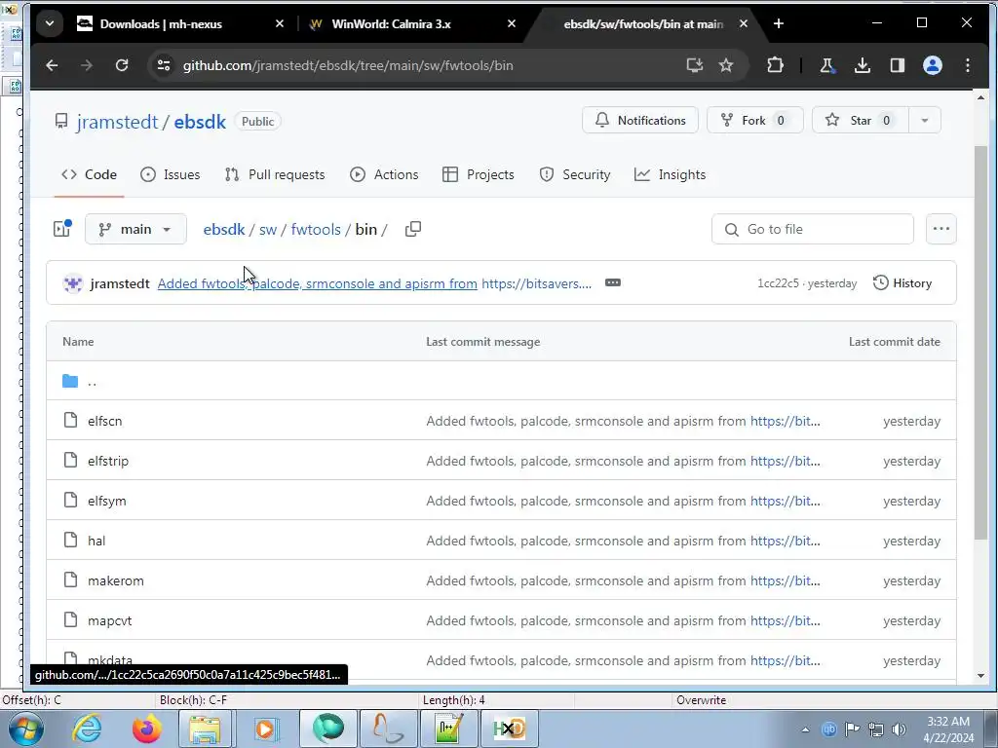Navigate to ebsdk breadcrumb root
Image resolution: width=998 pixels, height=748 pixels.
(x=224, y=229)
